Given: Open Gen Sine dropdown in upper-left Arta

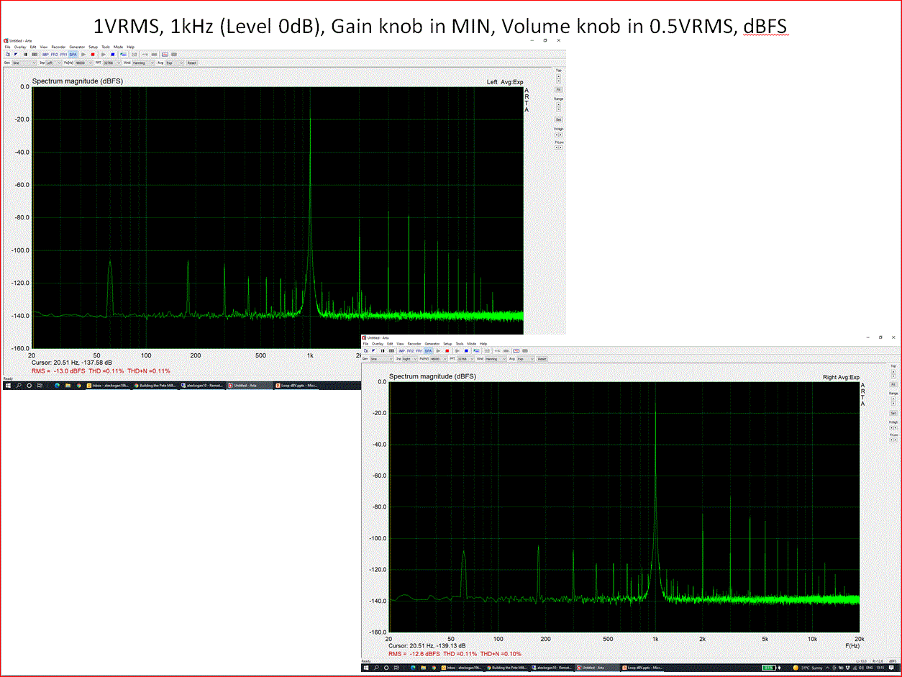Looking at the screenshot, I should tap(24, 63).
